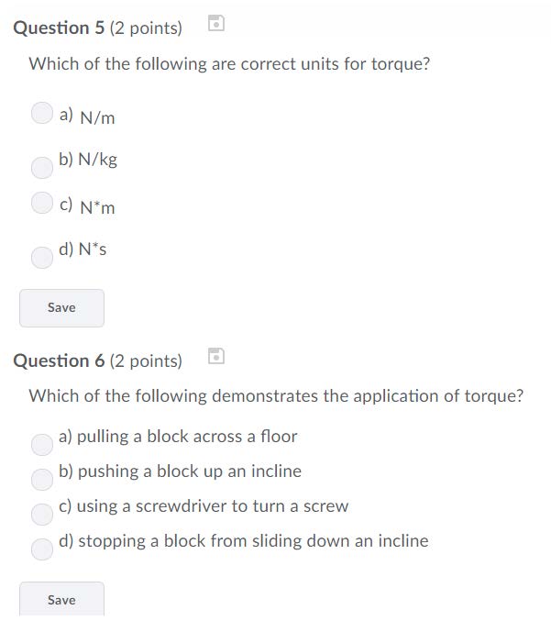Click the saved-status icon beside Question 5
Viewport: 551px width, 632px height.
click(x=215, y=24)
